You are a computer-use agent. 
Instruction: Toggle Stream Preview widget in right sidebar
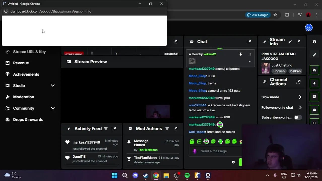click(x=314, y=70)
